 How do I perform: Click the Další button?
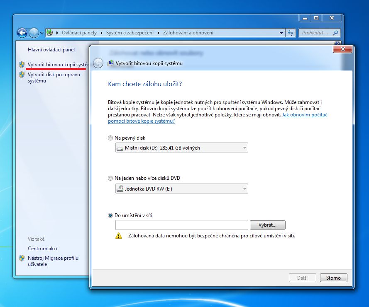303,278
